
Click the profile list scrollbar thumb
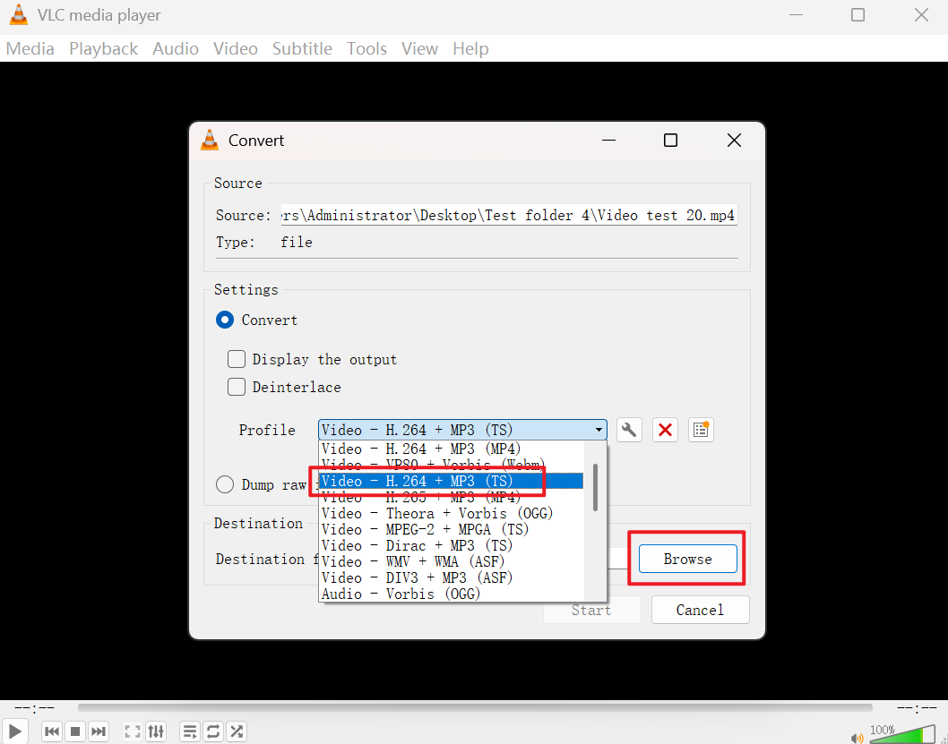[x=596, y=487]
